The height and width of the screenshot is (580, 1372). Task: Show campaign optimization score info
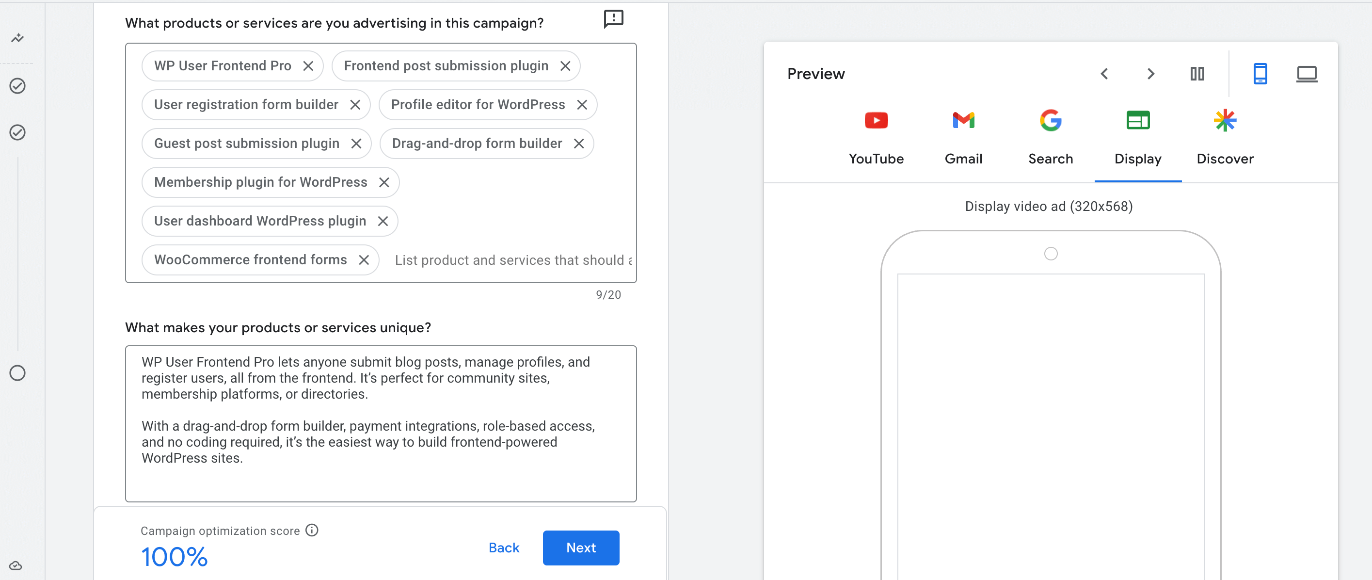point(312,531)
